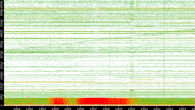The height and width of the screenshot is (110, 195).
Task: Click the 14:09 time axis label
Action: coord(119,108)
